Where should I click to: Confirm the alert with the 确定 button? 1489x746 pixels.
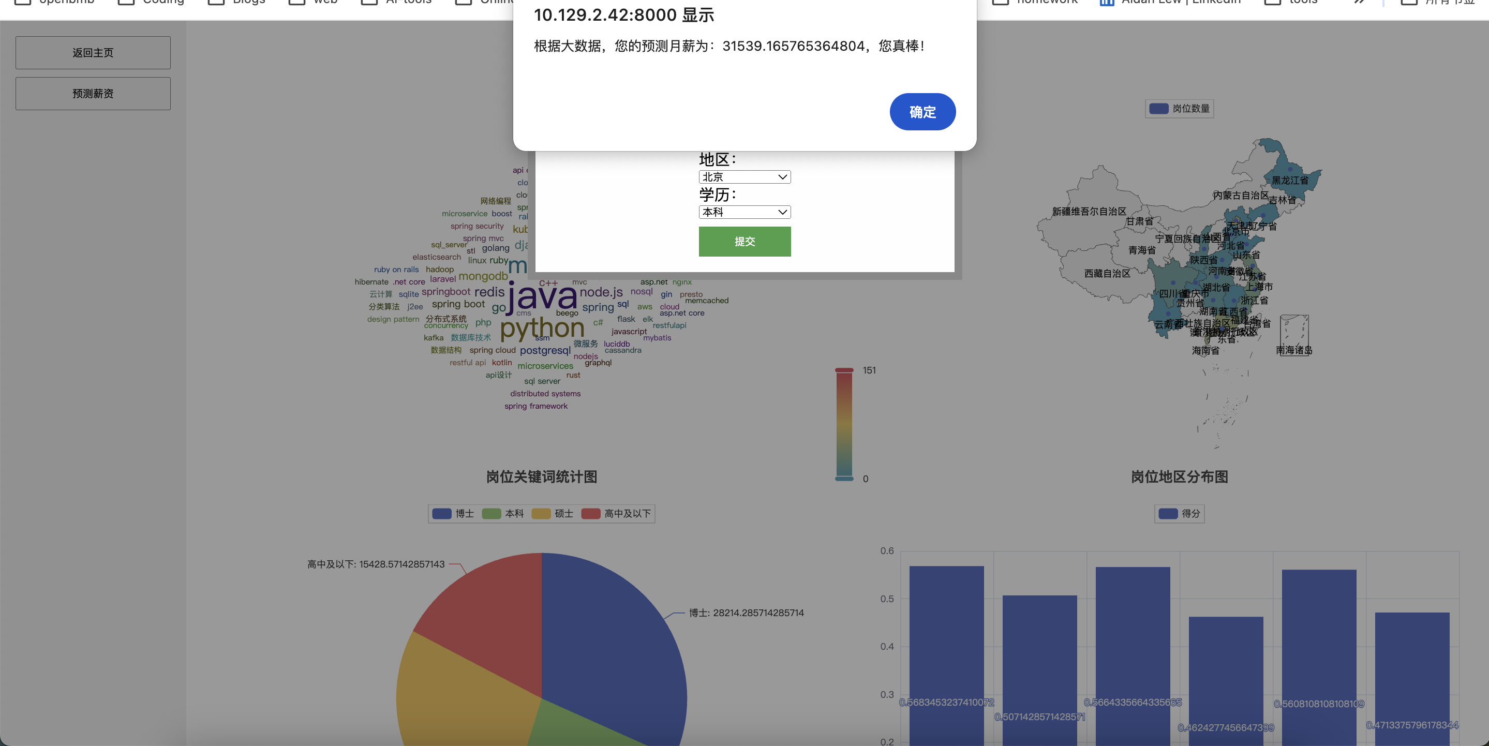point(922,112)
